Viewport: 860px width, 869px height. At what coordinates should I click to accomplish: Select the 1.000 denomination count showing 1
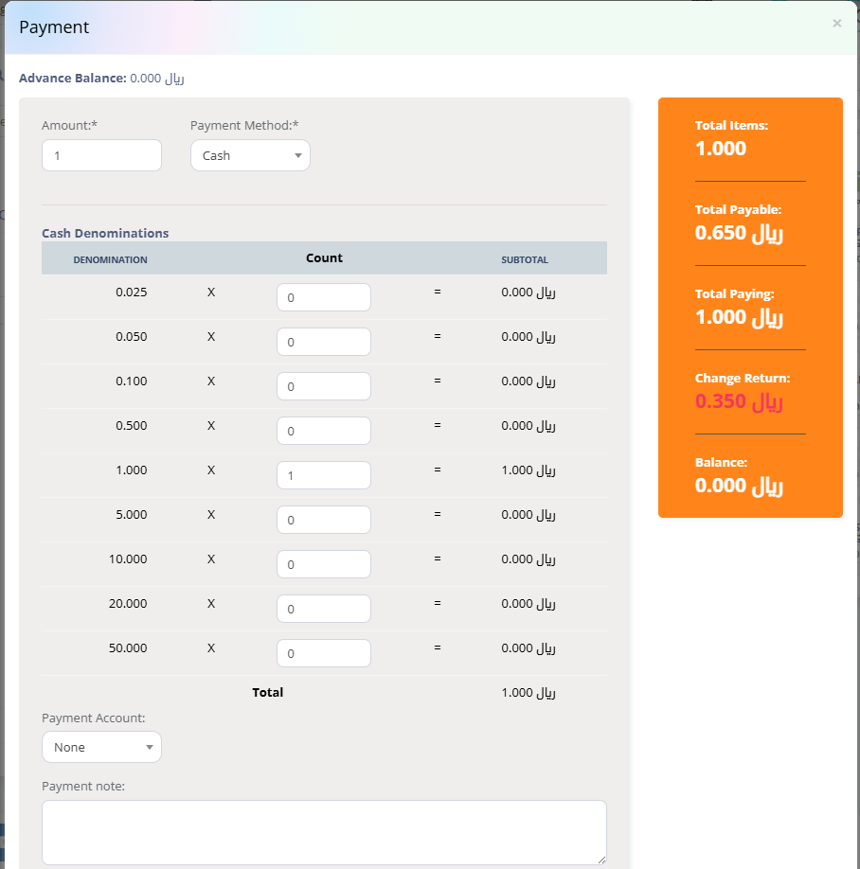(x=323, y=474)
